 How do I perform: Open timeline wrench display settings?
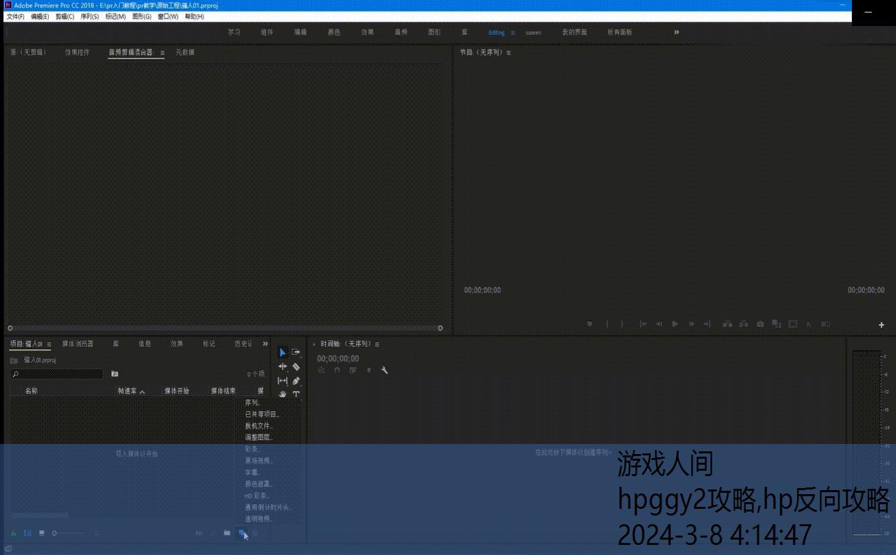click(384, 370)
